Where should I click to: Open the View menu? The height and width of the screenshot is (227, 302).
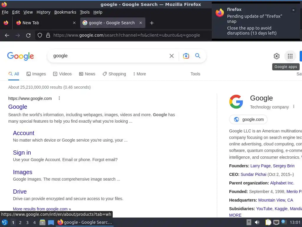(x=28, y=12)
